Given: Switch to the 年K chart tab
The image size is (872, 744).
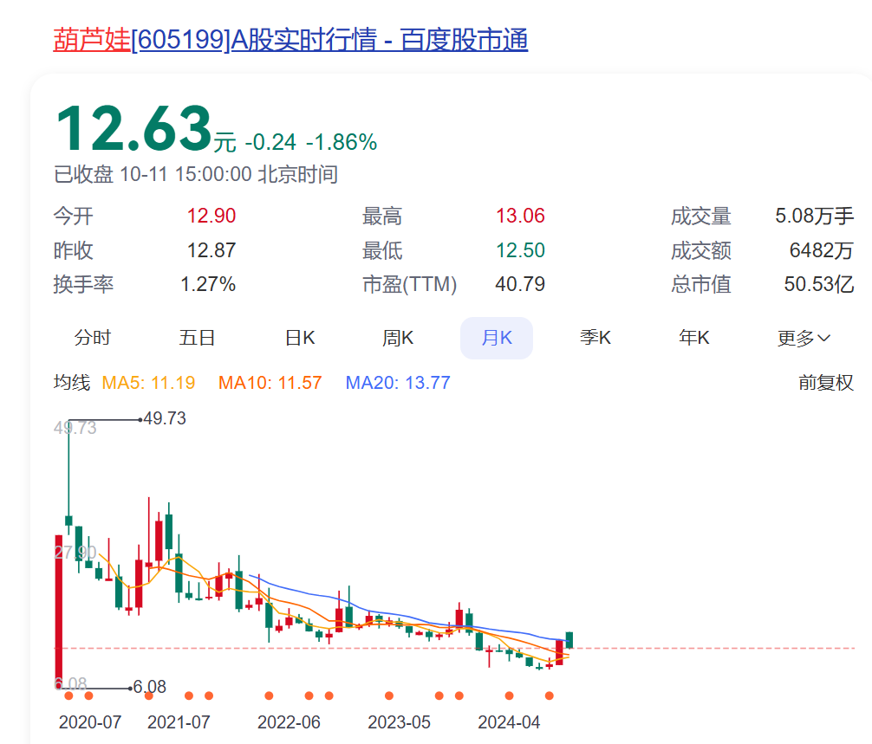Looking at the screenshot, I should click(x=694, y=338).
